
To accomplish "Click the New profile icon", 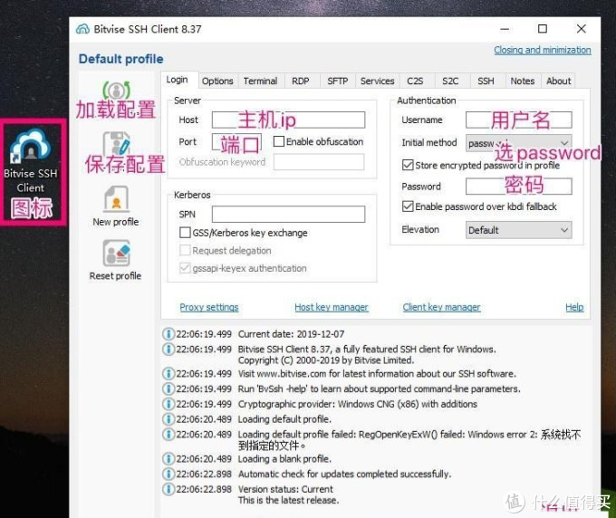I will (116, 198).
